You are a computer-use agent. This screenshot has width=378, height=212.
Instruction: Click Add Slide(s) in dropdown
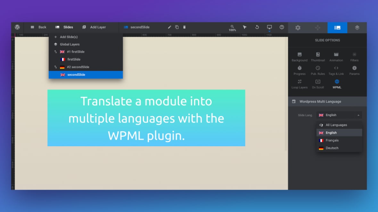(x=86, y=37)
